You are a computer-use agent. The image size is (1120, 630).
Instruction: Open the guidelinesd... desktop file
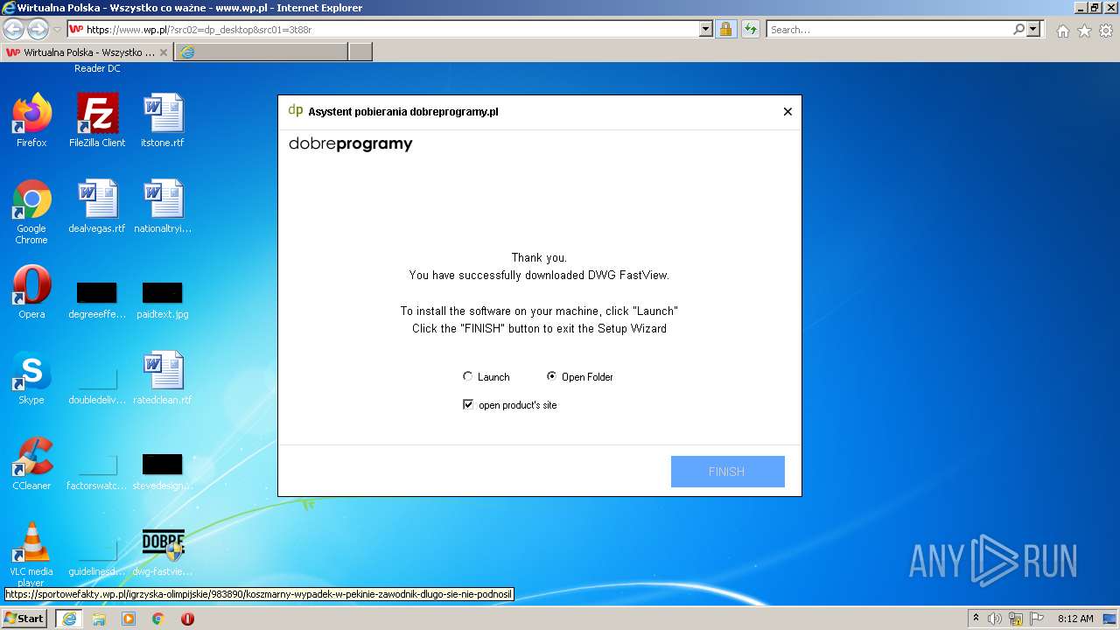coord(97,556)
